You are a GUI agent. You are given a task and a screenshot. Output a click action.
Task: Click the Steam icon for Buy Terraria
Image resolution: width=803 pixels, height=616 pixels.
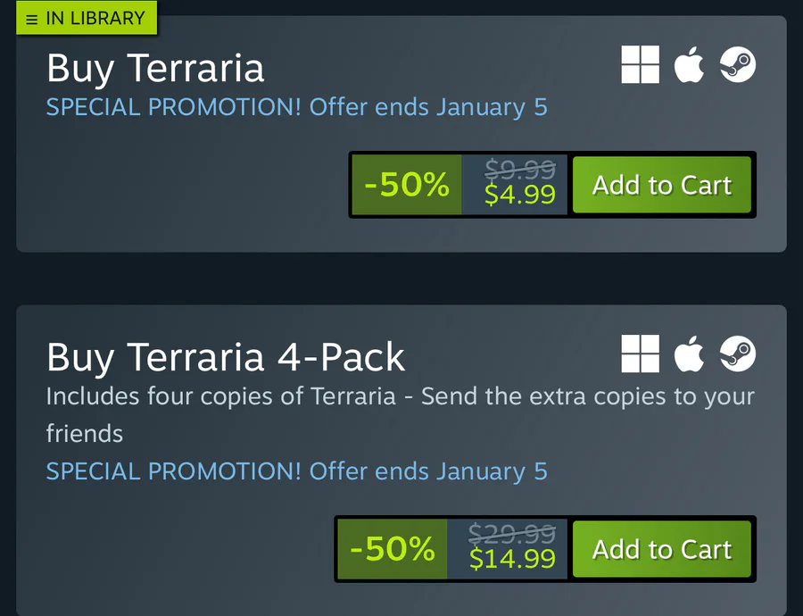point(738,65)
